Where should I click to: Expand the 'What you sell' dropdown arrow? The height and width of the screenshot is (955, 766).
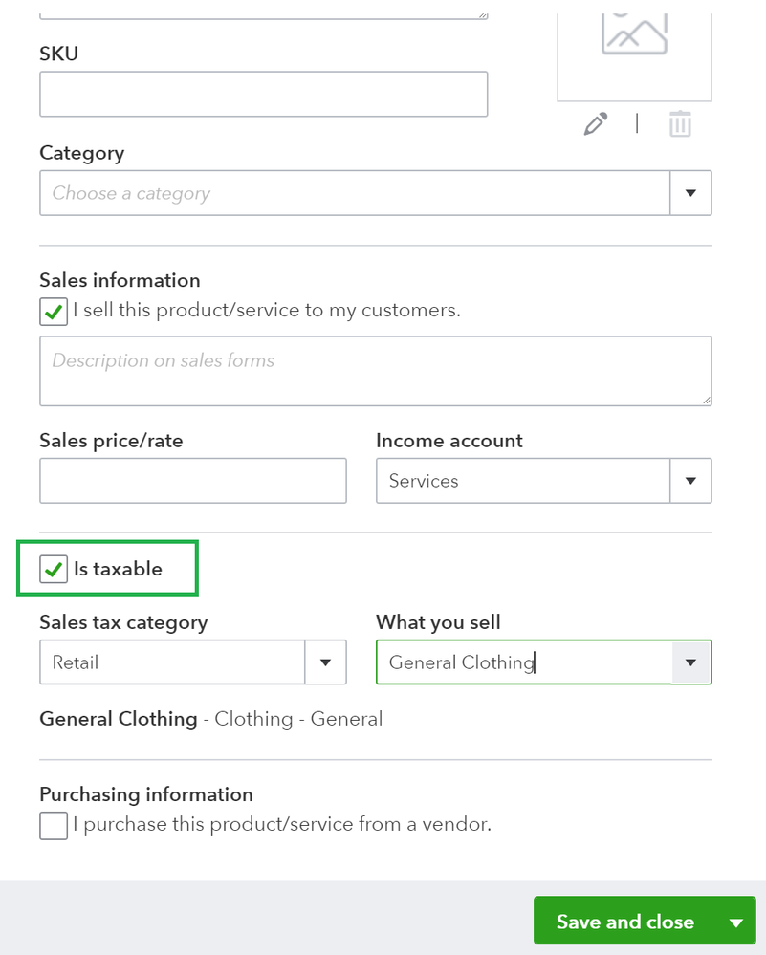[x=690, y=662]
